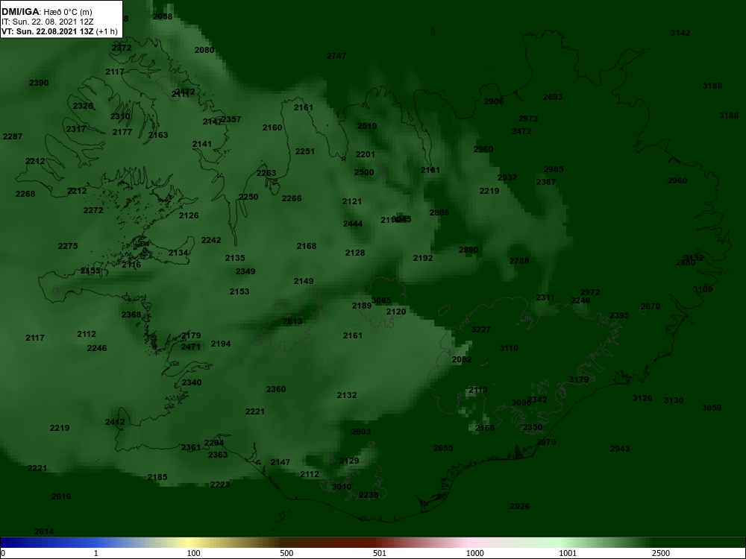Select the map value 2926

(520, 506)
